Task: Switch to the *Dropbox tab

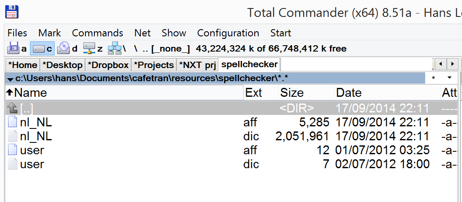Action: pos(108,65)
